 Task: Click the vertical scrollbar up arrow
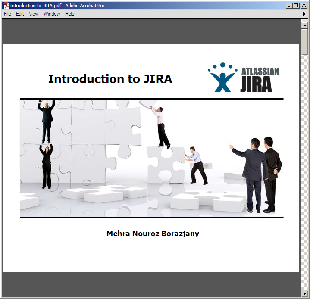click(304, 25)
